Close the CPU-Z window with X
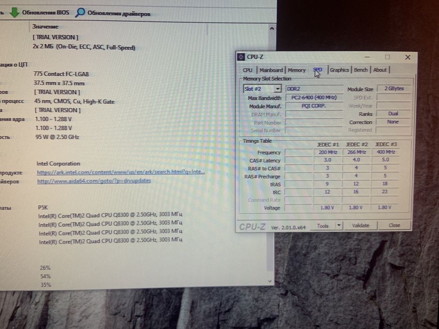This screenshot has width=439, height=329. coord(407,57)
